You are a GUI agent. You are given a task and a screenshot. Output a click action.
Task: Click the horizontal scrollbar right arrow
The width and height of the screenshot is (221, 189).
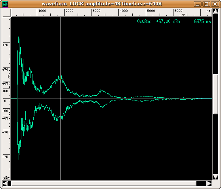(x=209, y=183)
